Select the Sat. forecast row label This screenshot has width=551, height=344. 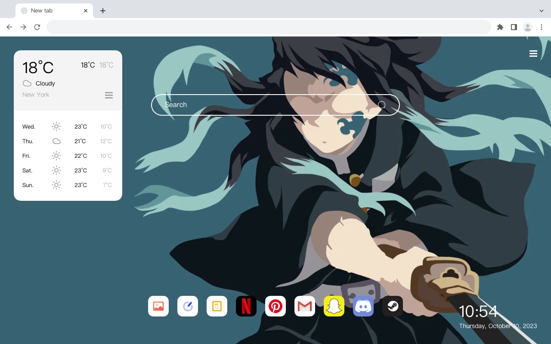[x=28, y=170]
